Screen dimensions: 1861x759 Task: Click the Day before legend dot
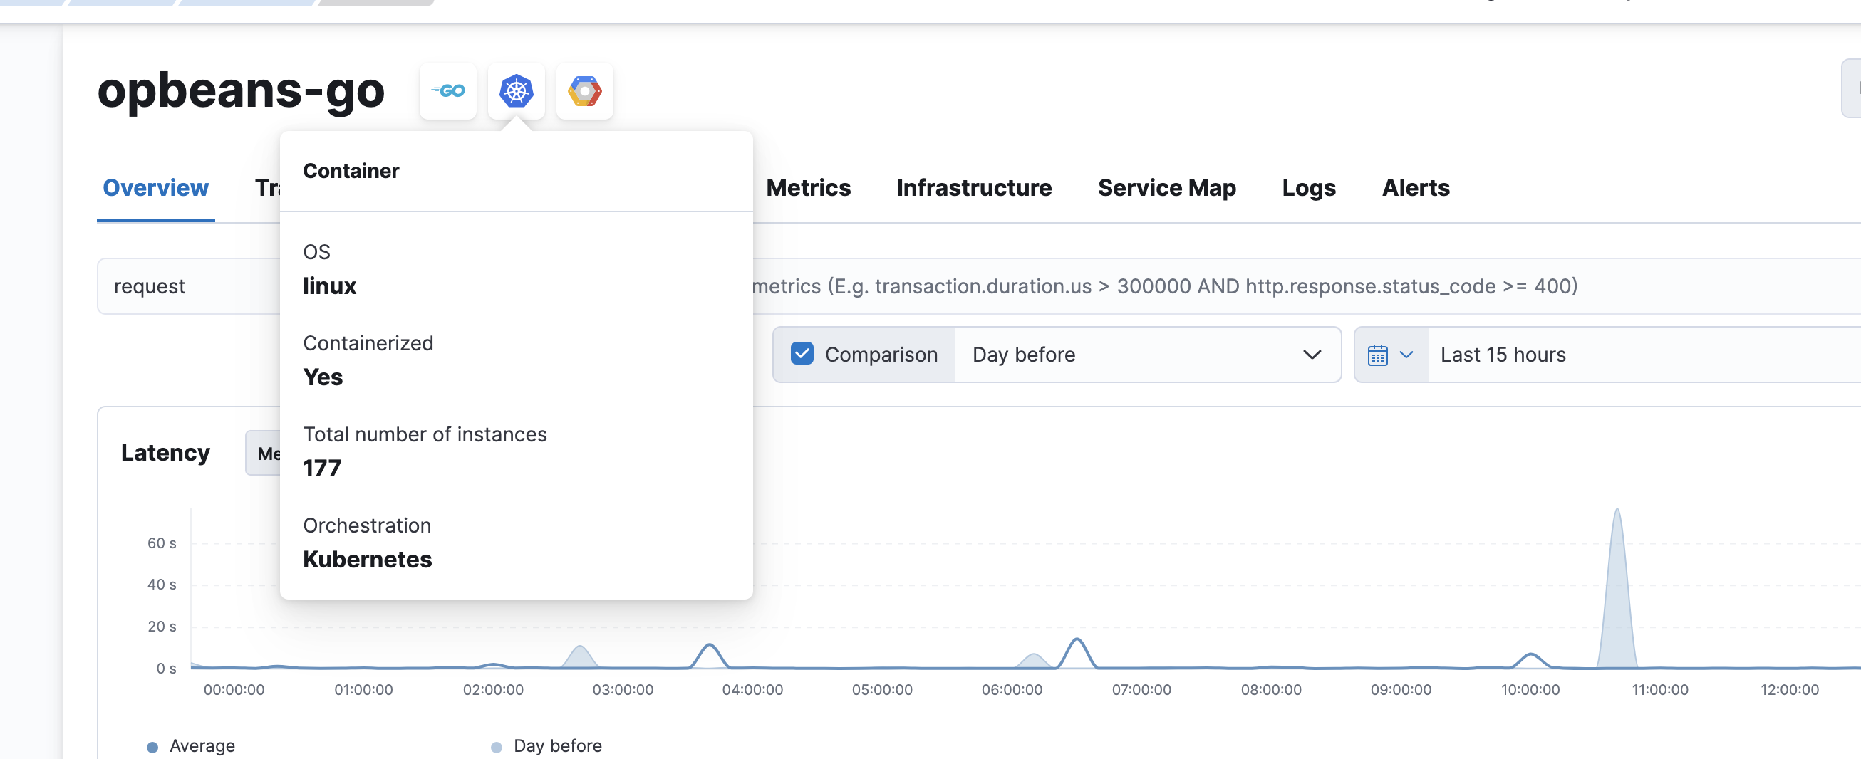pos(495,745)
